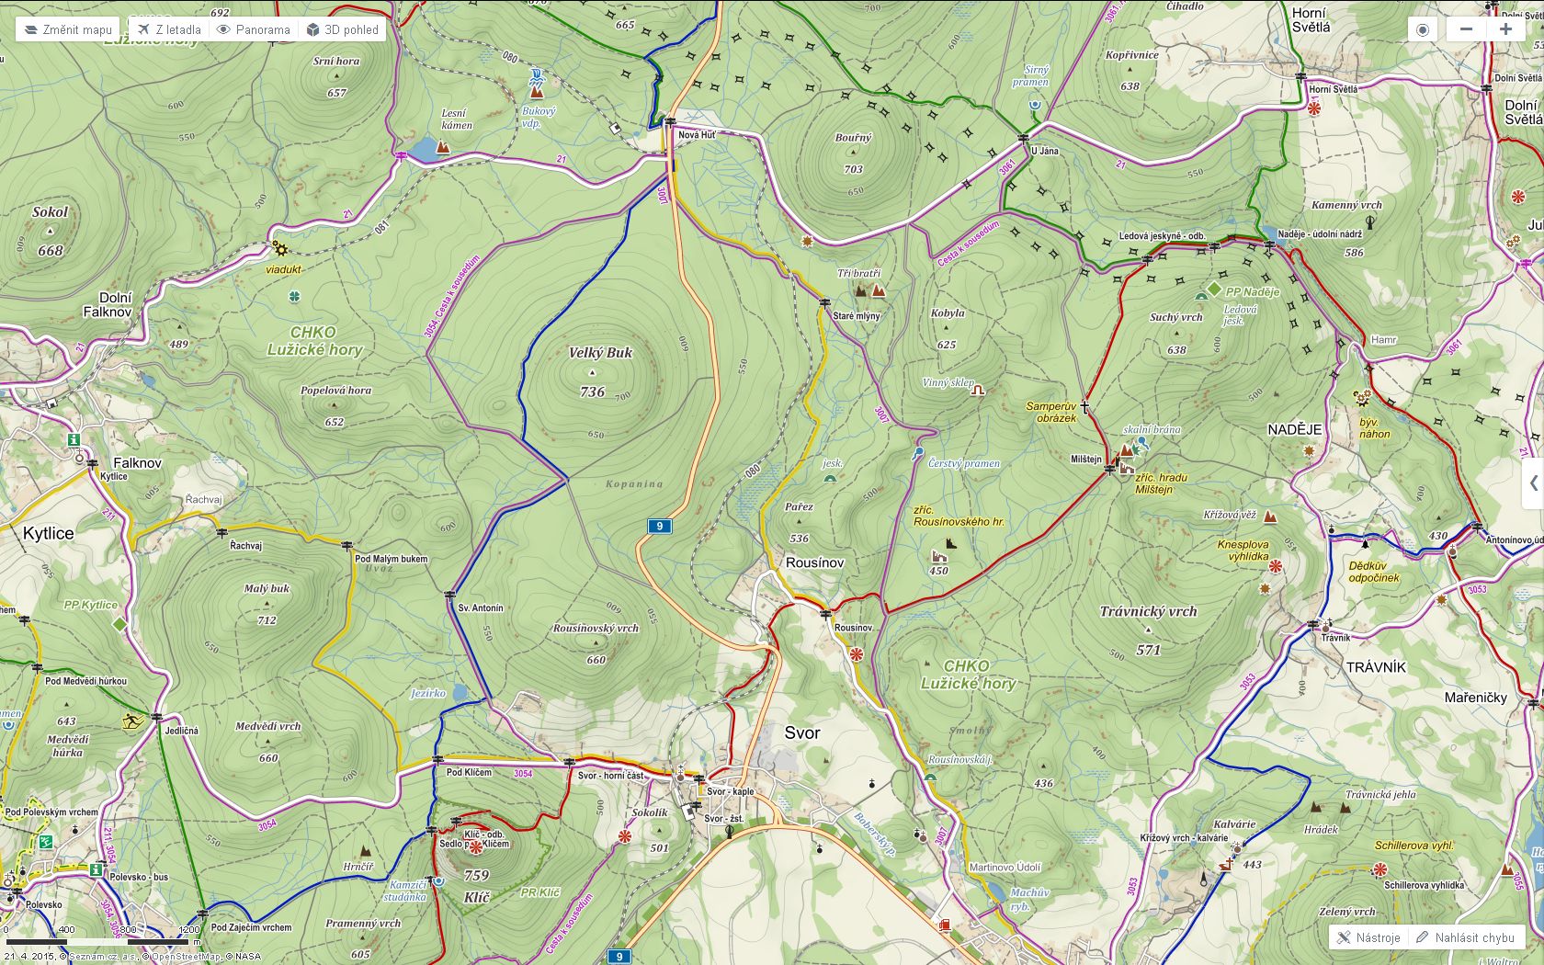Click the skier icon near Jedličná
Image resolution: width=1544 pixels, height=965 pixels.
tap(131, 721)
